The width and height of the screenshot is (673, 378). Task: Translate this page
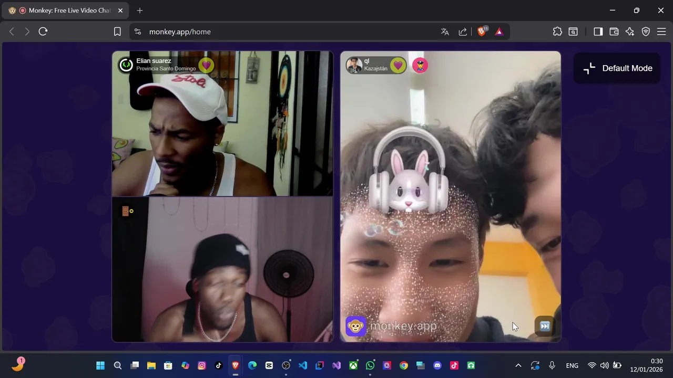[x=445, y=31]
